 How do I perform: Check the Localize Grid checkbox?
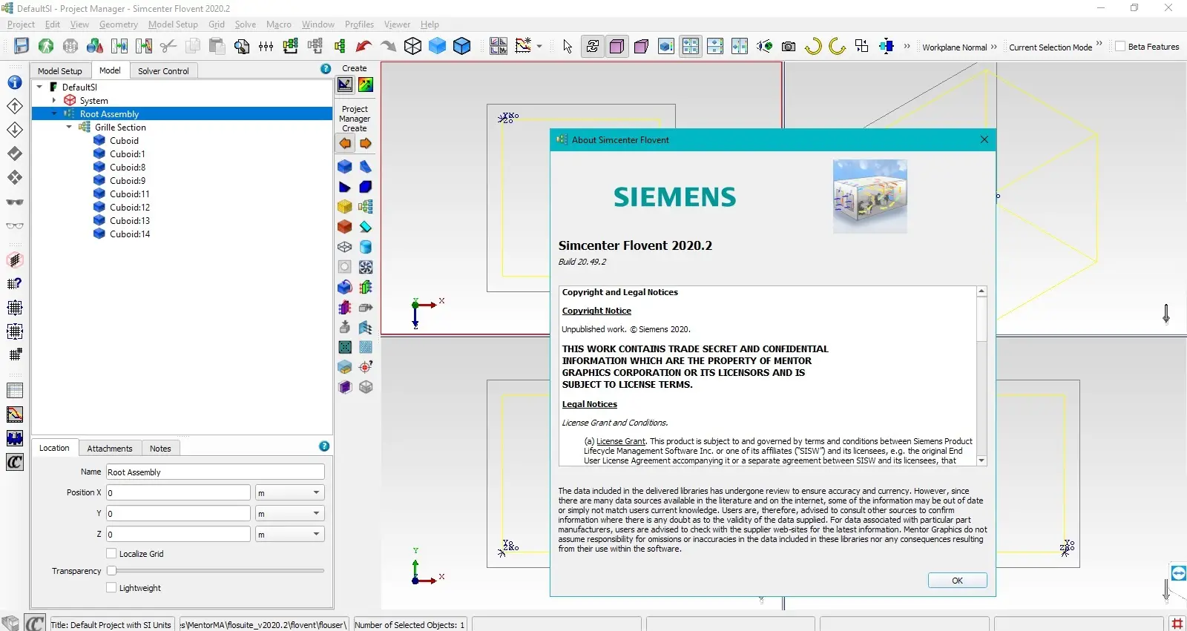(x=111, y=553)
